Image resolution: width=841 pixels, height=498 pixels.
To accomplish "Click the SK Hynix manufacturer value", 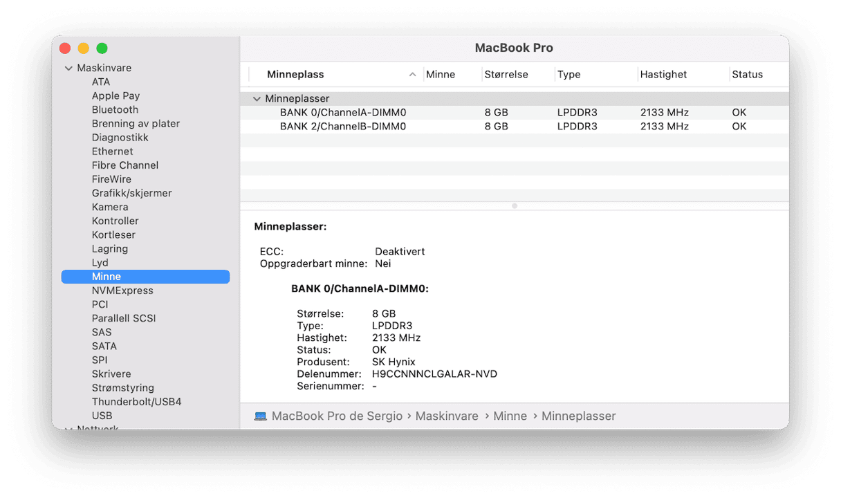I will click(394, 362).
